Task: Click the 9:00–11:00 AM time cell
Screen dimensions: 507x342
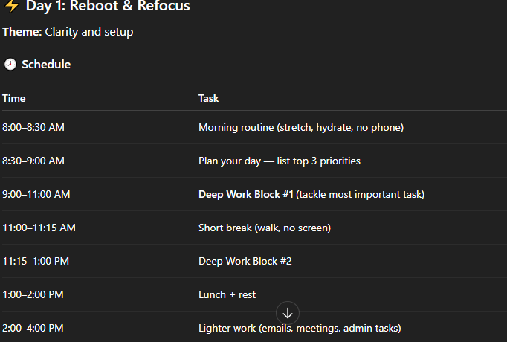Action: 36,194
